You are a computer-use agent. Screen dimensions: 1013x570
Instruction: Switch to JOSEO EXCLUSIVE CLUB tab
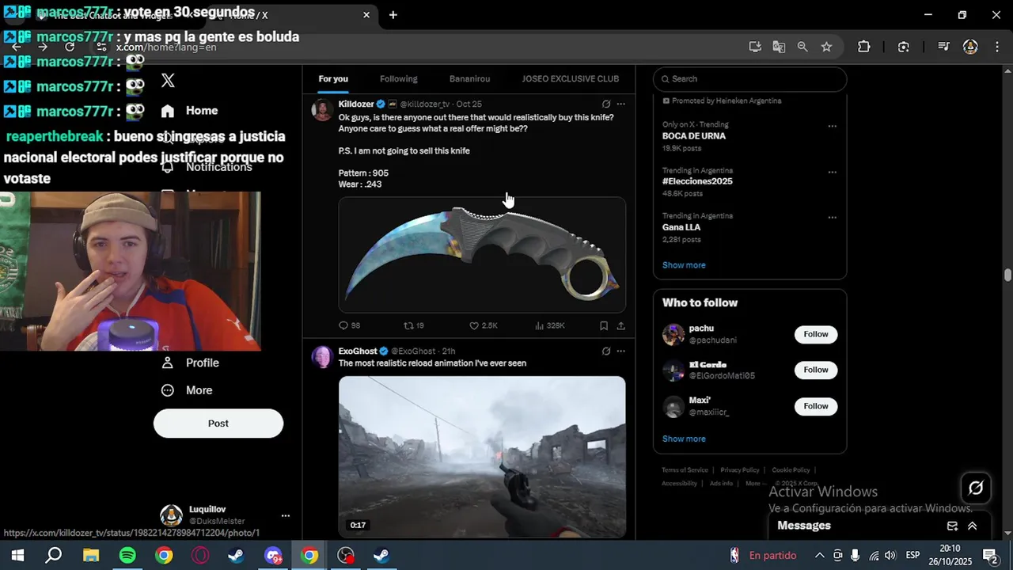point(570,79)
